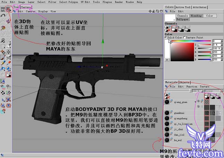The height and width of the screenshot is (158, 224).
Task: Expand the qiang_guan material layers arrow
Action: point(196,102)
